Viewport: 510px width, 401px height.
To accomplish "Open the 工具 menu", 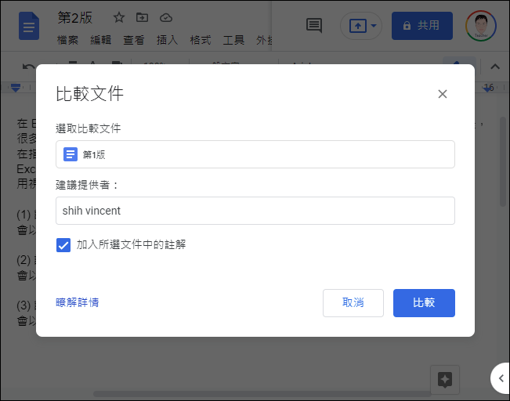I will (x=233, y=40).
